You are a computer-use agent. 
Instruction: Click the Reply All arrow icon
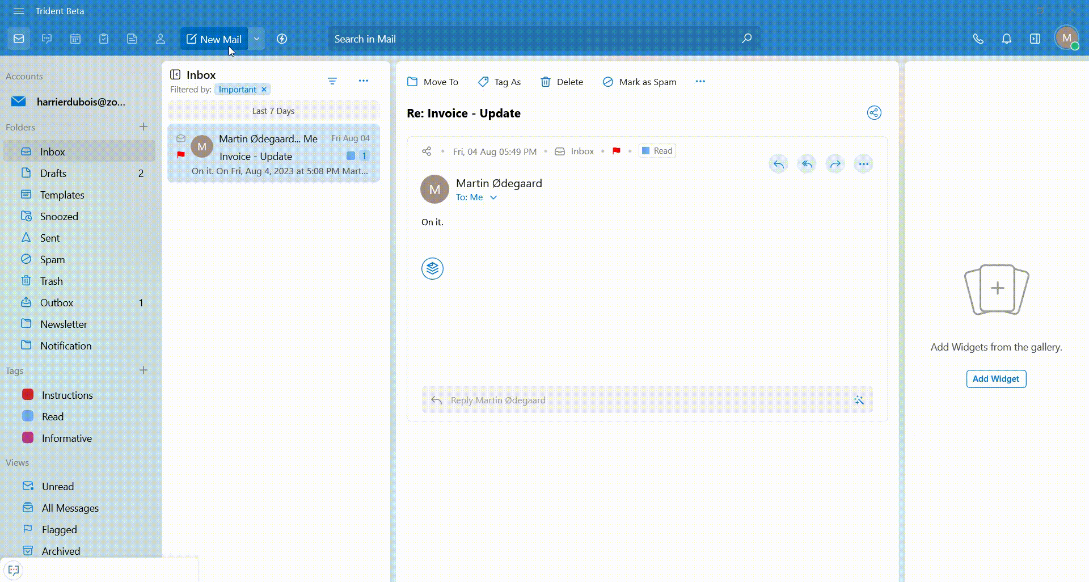click(807, 165)
